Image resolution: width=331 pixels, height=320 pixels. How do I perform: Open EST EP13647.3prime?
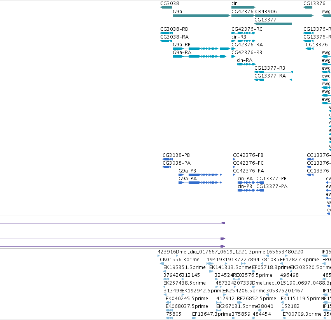(212, 314)
